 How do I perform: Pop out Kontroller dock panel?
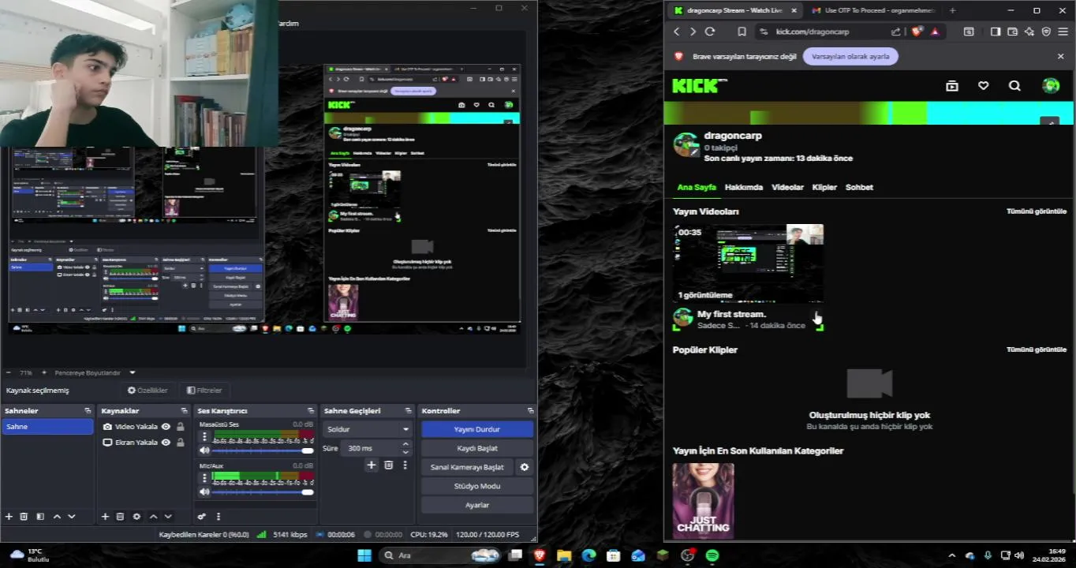[x=530, y=411]
